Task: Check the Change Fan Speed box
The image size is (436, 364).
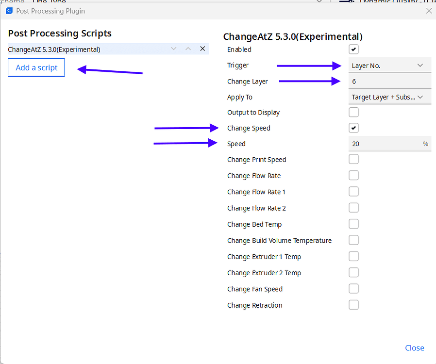Action: [x=354, y=289]
